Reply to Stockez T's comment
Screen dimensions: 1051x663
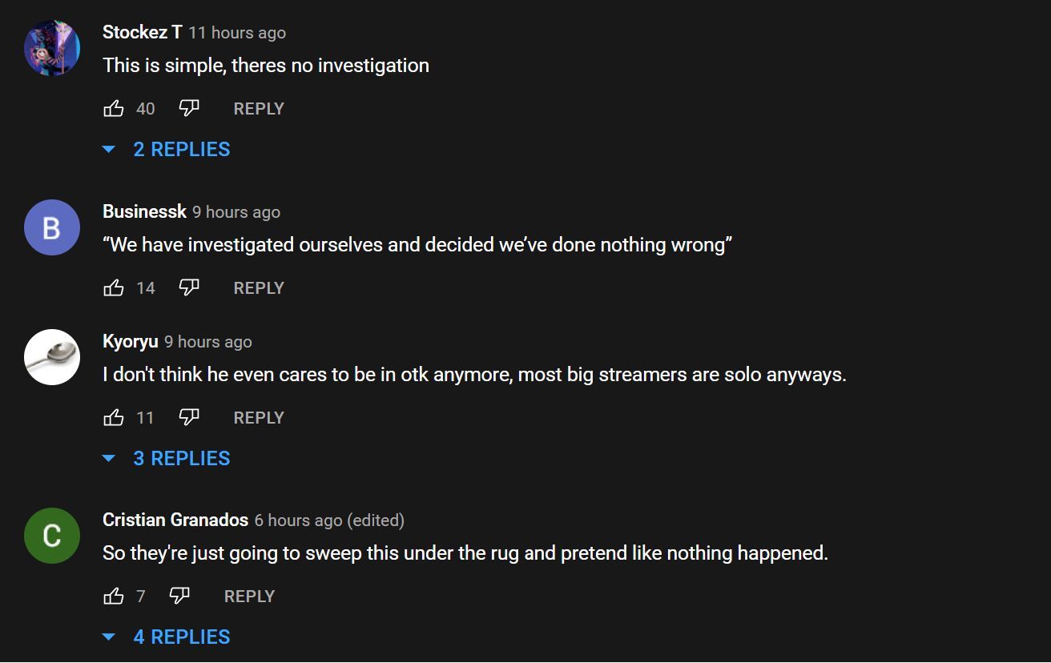[x=259, y=109]
